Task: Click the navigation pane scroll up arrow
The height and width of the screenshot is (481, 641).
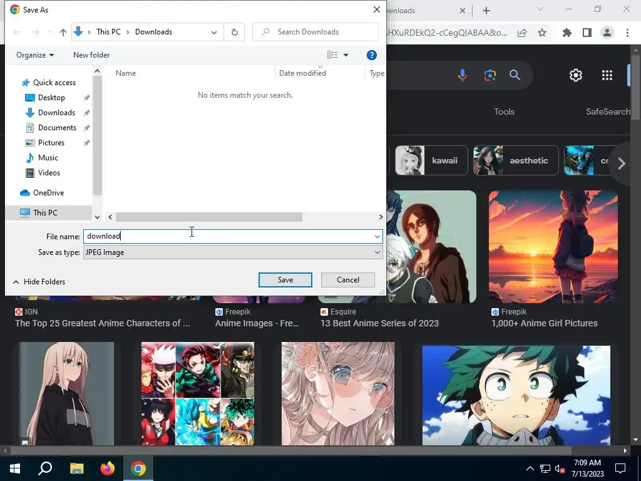Action: click(x=97, y=71)
